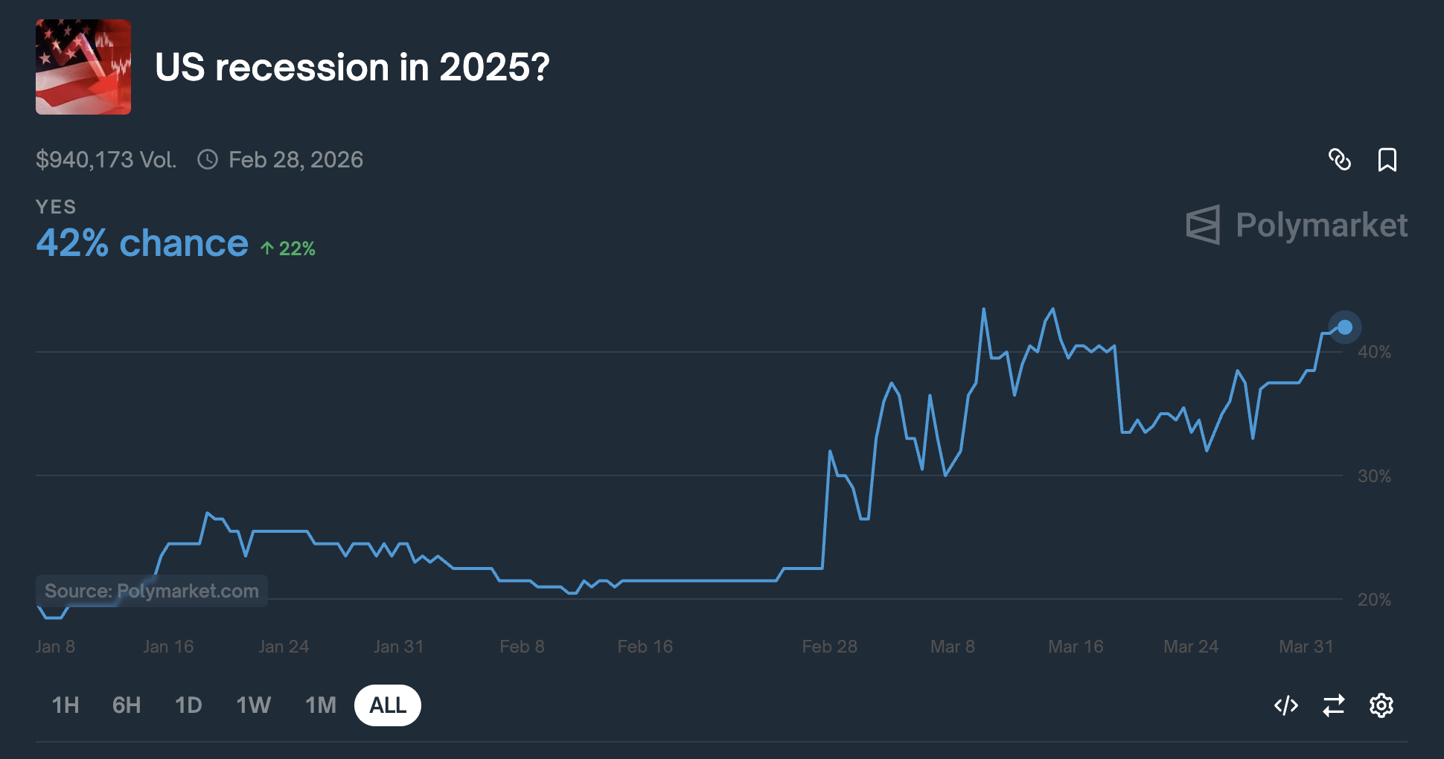The height and width of the screenshot is (759, 1444).
Task: Click the Feb 28, 2026 end date
Action: [295, 159]
